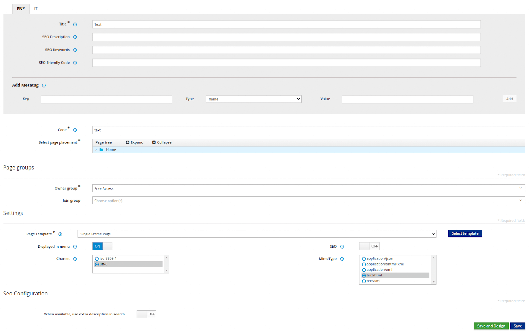Click info icon beside SEO Keywords
The height and width of the screenshot is (333, 529).
tap(75, 50)
